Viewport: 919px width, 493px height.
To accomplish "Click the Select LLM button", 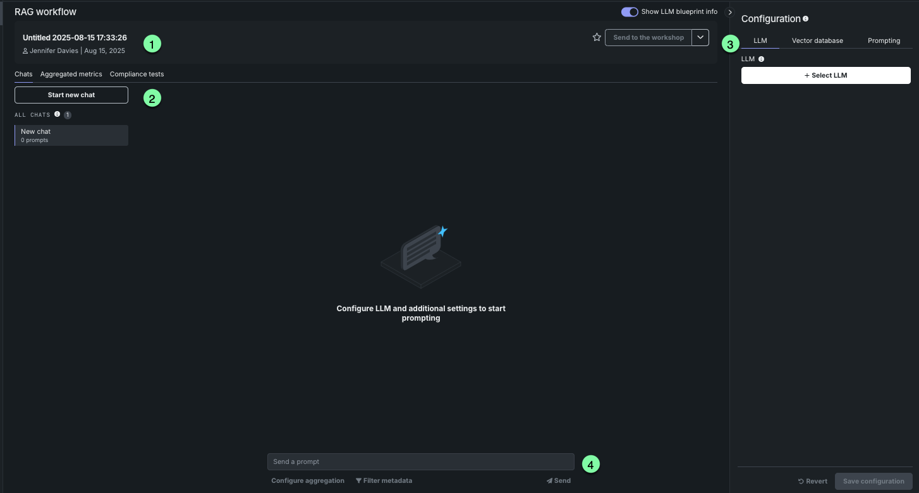I will point(826,75).
